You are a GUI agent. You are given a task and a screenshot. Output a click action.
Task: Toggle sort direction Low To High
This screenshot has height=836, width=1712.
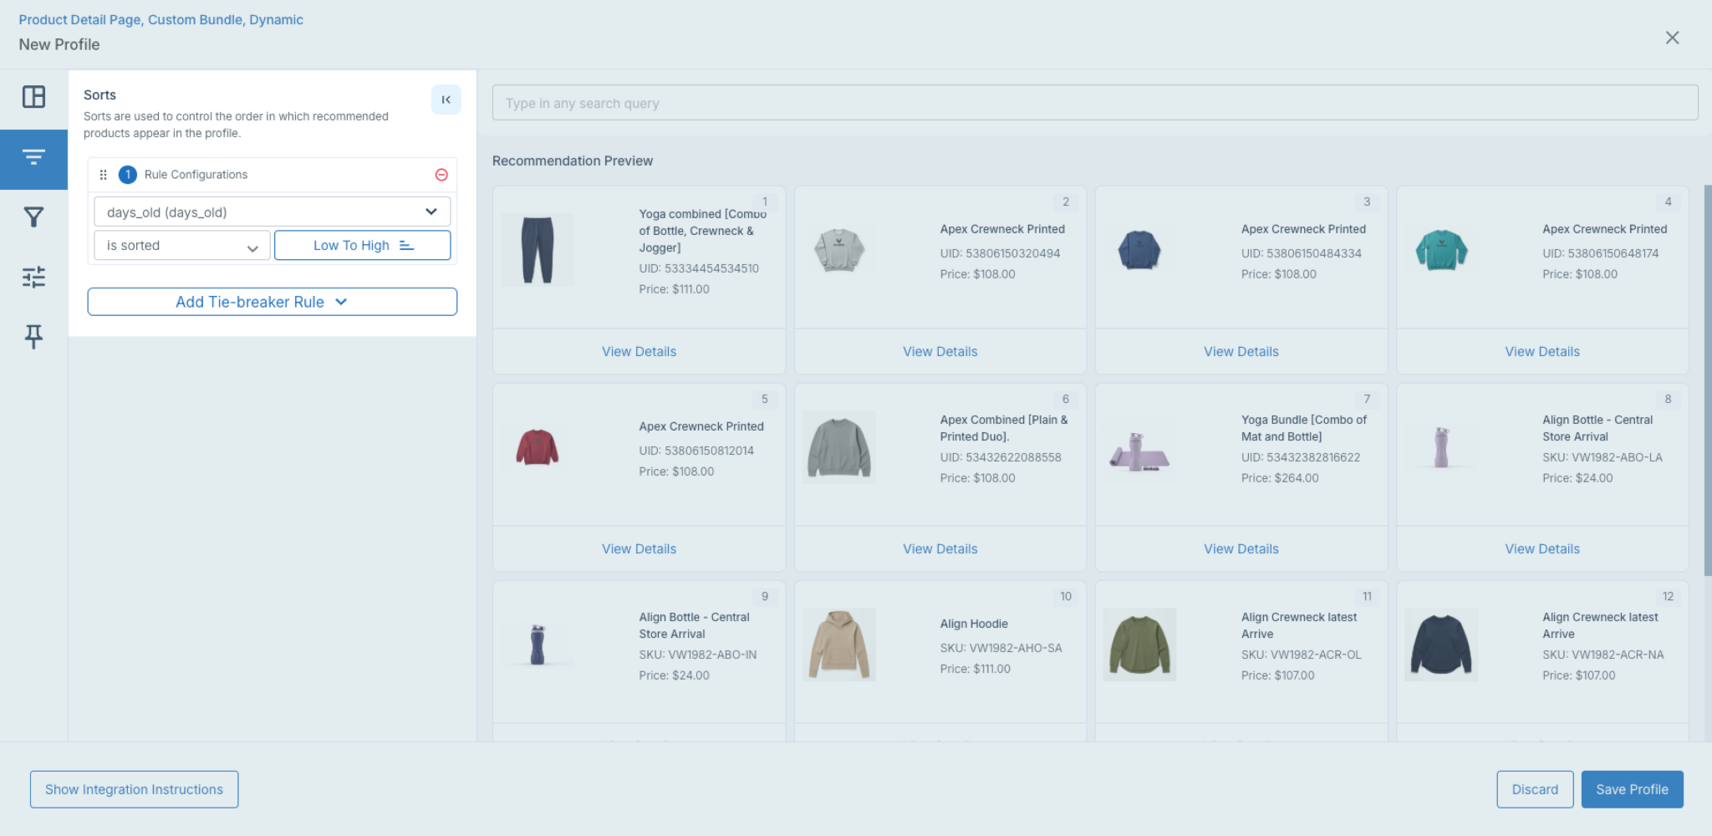click(363, 245)
